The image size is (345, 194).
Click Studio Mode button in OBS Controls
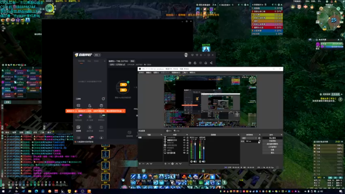pyautogui.click(x=273, y=147)
